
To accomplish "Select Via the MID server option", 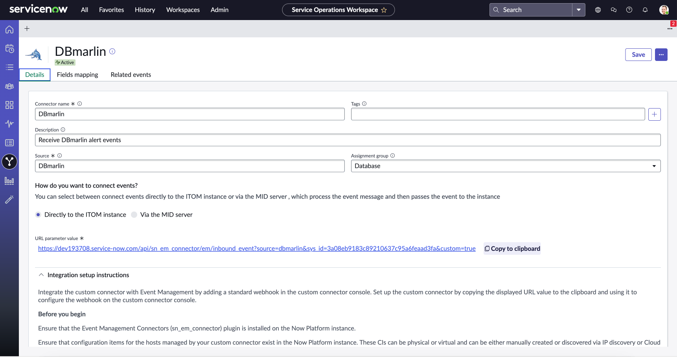I will [x=134, y=215].
